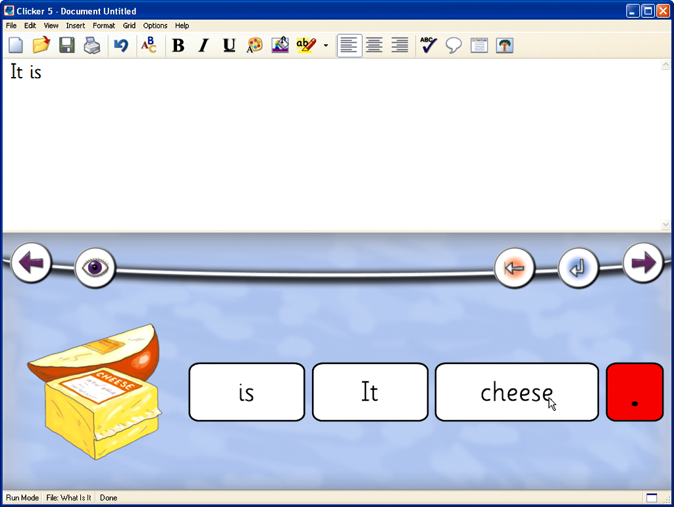Screen dimensions: 674x507
Task: Align text to the right
Action: 400,45
